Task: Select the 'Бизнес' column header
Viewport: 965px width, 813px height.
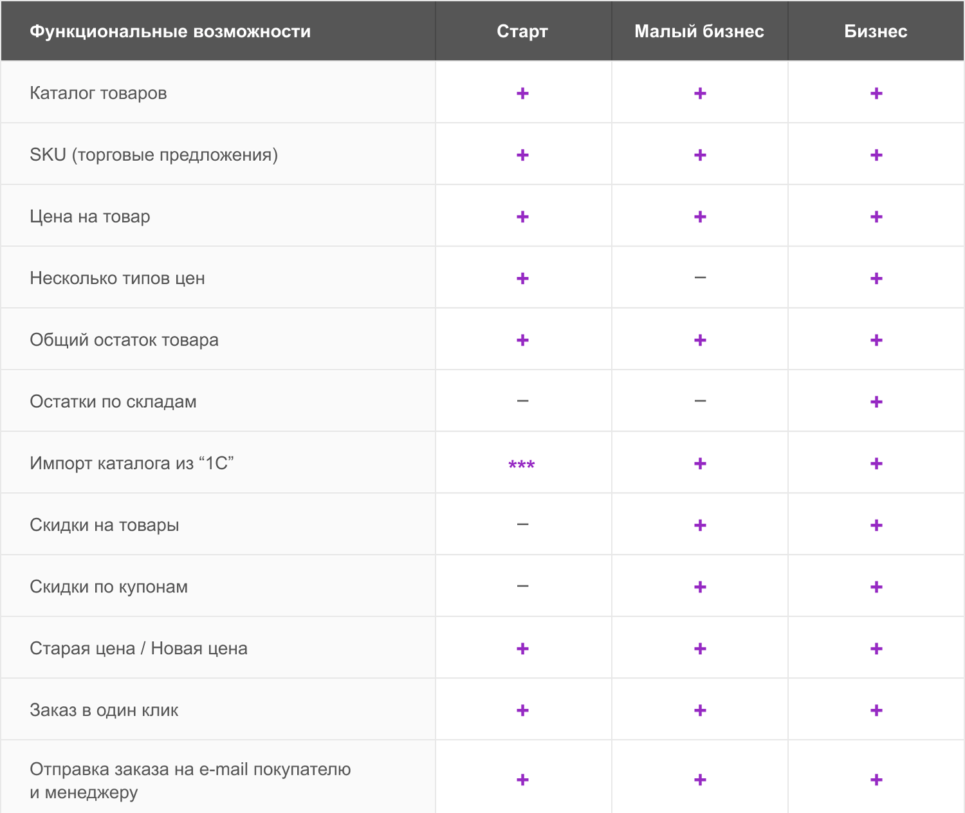Action: (x=876, y=32)
